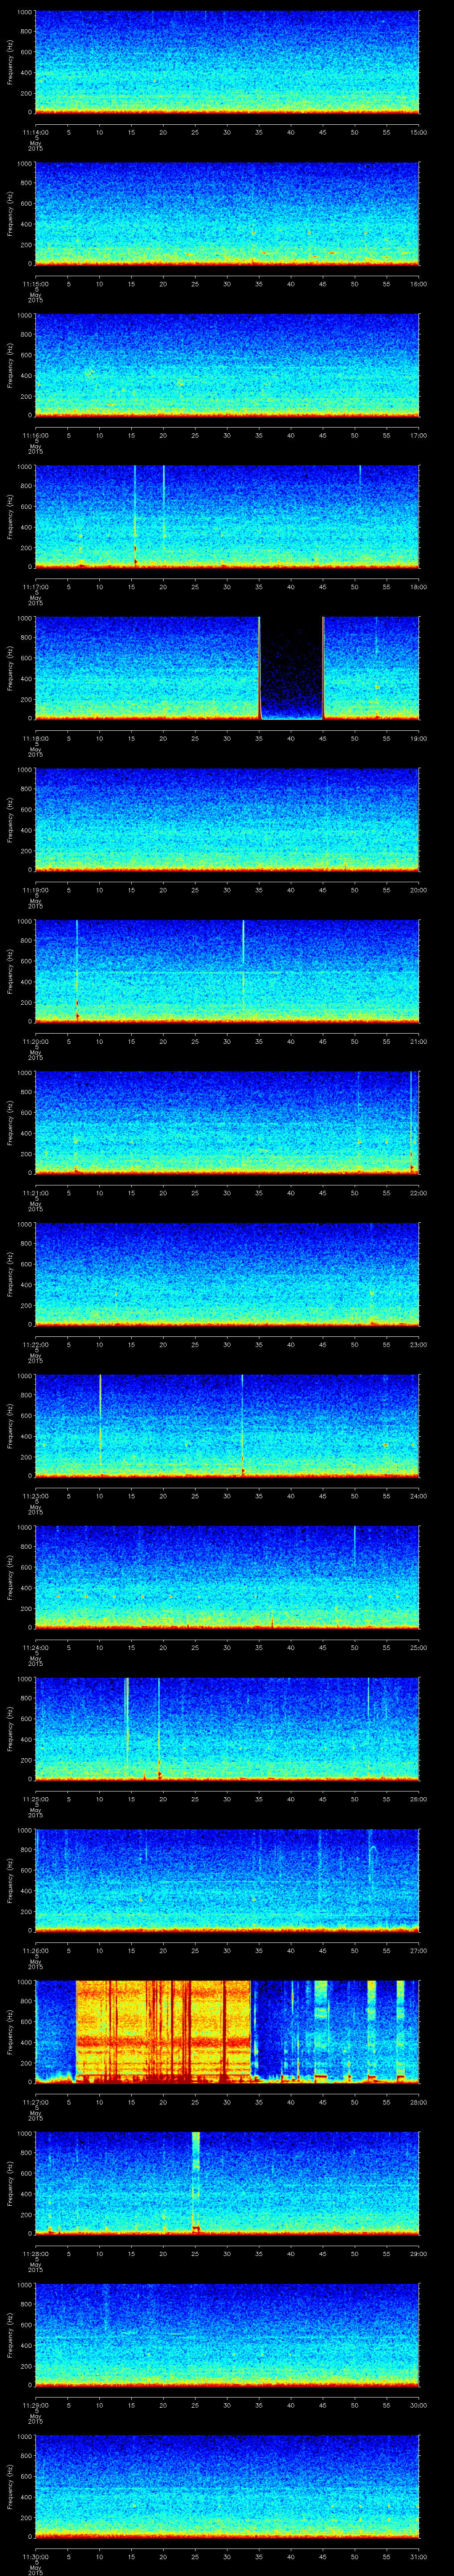This screenshot has width=454, height=2576.
Task: Click the spike at the right edge of the 11:21:00 panel
Action: tap(411, 1122)
